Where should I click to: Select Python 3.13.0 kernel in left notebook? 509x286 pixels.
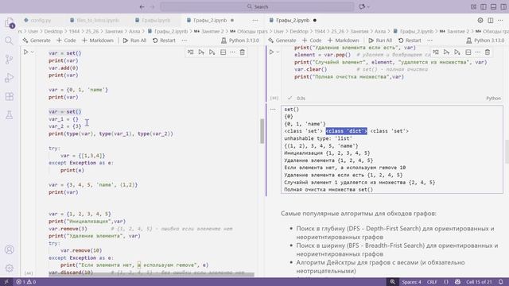click(240, 41)
